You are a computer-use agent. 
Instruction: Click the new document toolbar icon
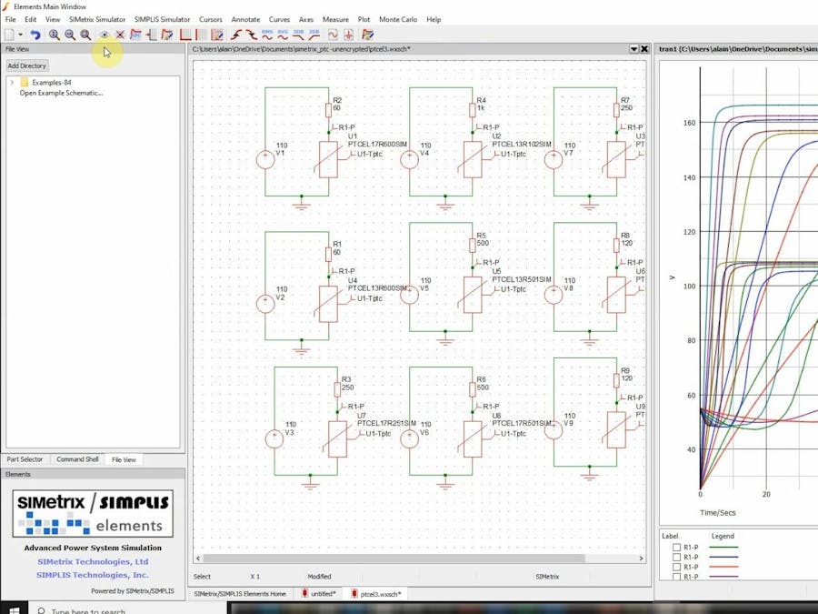(9, 35)
